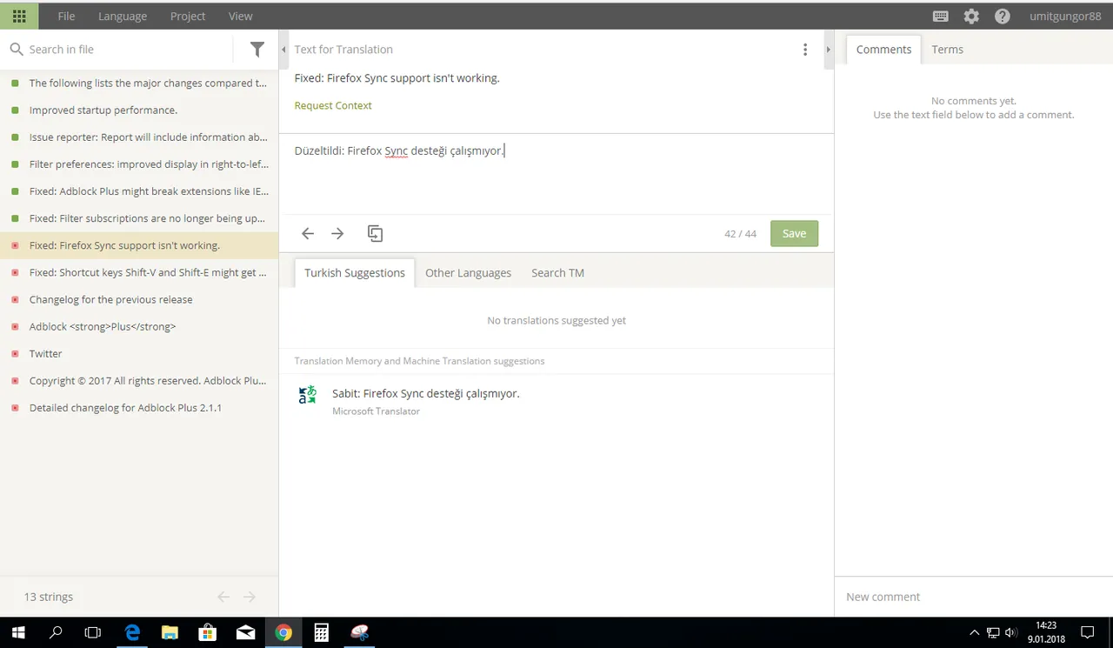Switch to the Comments tab
Screen dimensions: 1113x648
pyautogui.click(x=883, y=50)
